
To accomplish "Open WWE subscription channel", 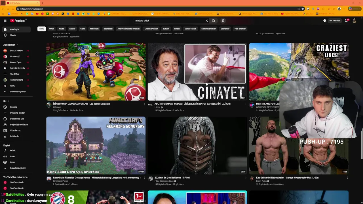I will (x=16, y=86).
